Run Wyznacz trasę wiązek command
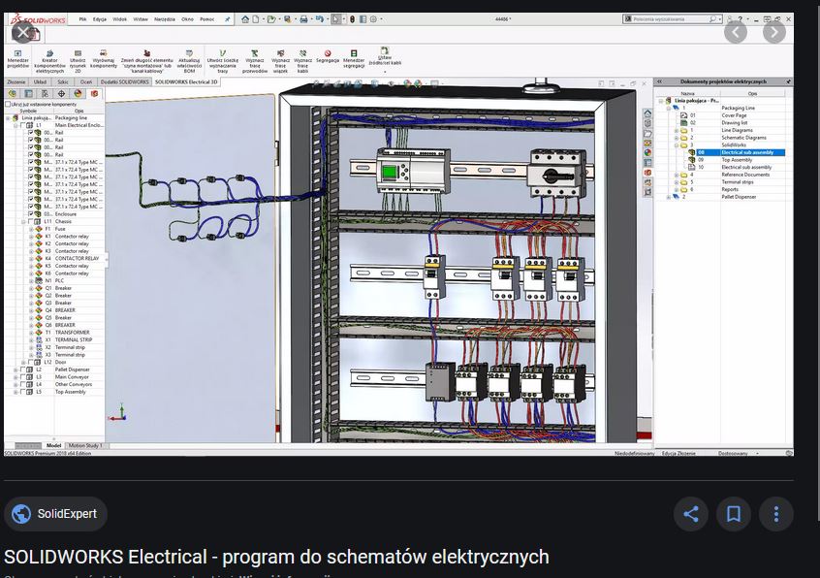 point(280,61)
